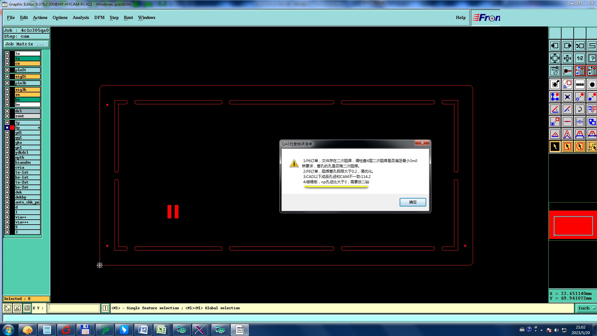Click the rotate feature arrow icon
This screenshot has height=336, width=597.
click(x=580, y=109)
